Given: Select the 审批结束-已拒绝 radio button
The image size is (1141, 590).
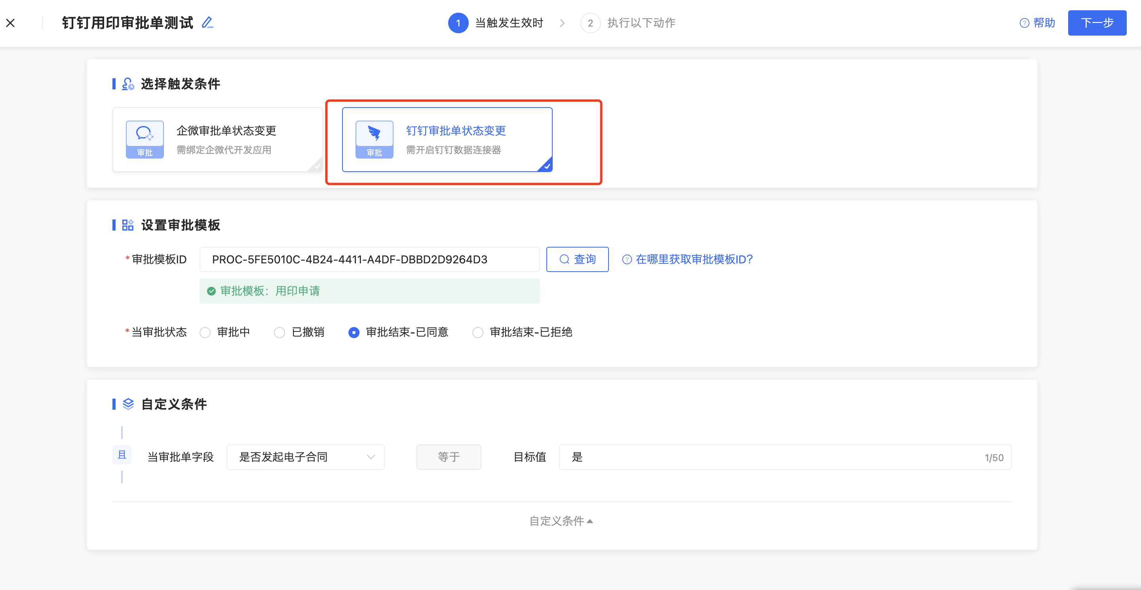Looking at the screenshot, I should point(478,333).
